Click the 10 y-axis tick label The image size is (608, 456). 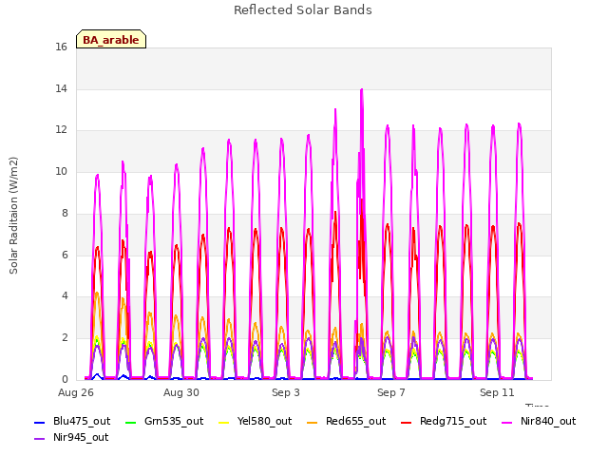[x=61, y=171]
